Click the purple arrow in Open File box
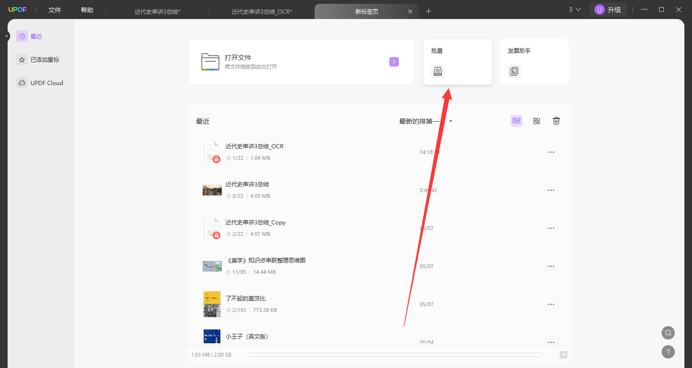This screenshot has width=692, height=368. [394, 62]
